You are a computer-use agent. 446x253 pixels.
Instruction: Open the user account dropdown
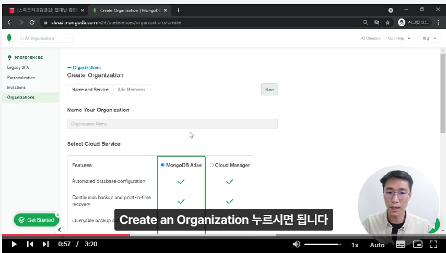[429, 39]
